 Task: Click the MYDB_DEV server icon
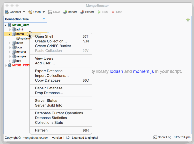(10, 25)
